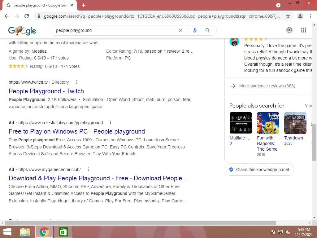Open the Mutilate-a-Doll 2 thumbnail
317x238 pixels.
point(241,123)
